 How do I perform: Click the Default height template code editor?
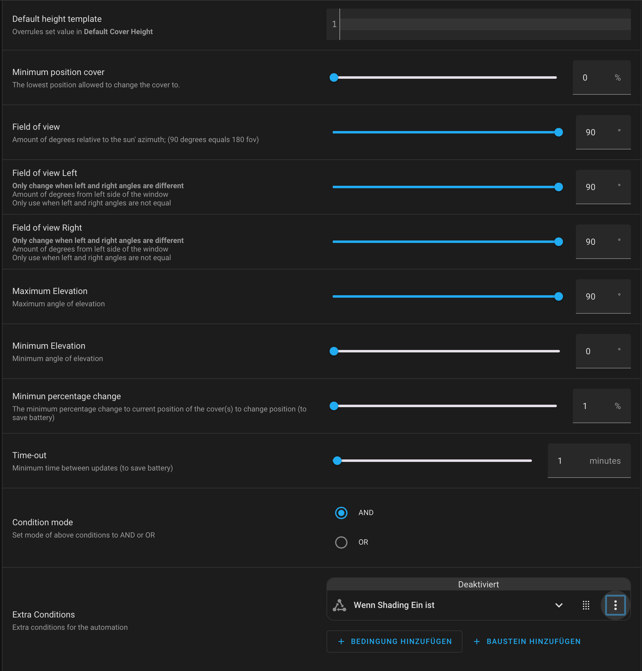coord(484,24)
